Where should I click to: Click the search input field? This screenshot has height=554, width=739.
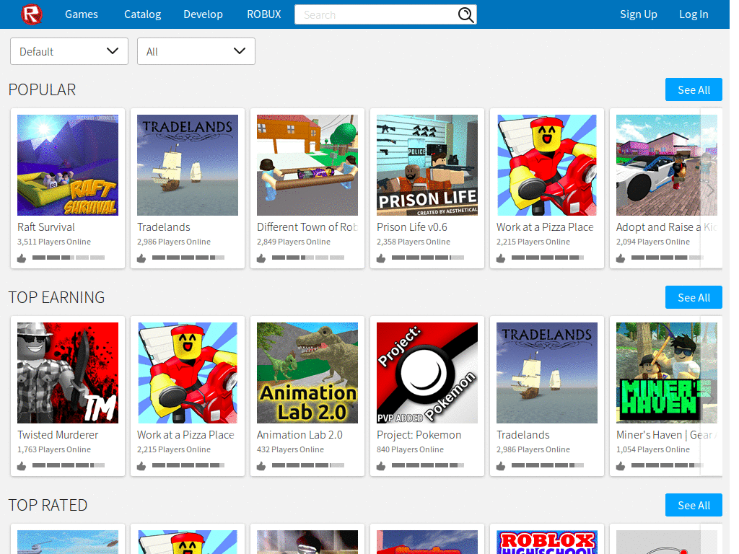(x=375, y=14)
